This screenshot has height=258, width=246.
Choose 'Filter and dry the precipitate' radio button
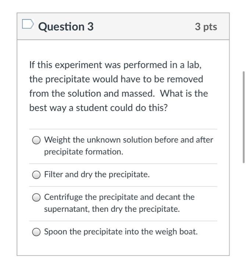pyautogui.click(x=36, y=175)
